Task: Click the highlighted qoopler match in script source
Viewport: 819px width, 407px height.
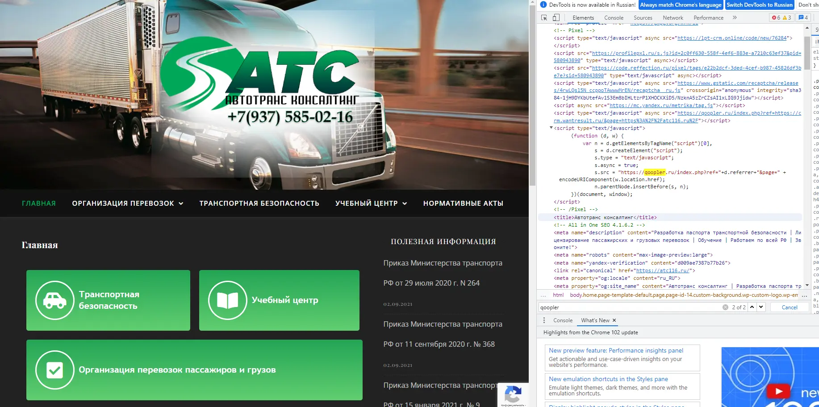Action: [655, 172]
